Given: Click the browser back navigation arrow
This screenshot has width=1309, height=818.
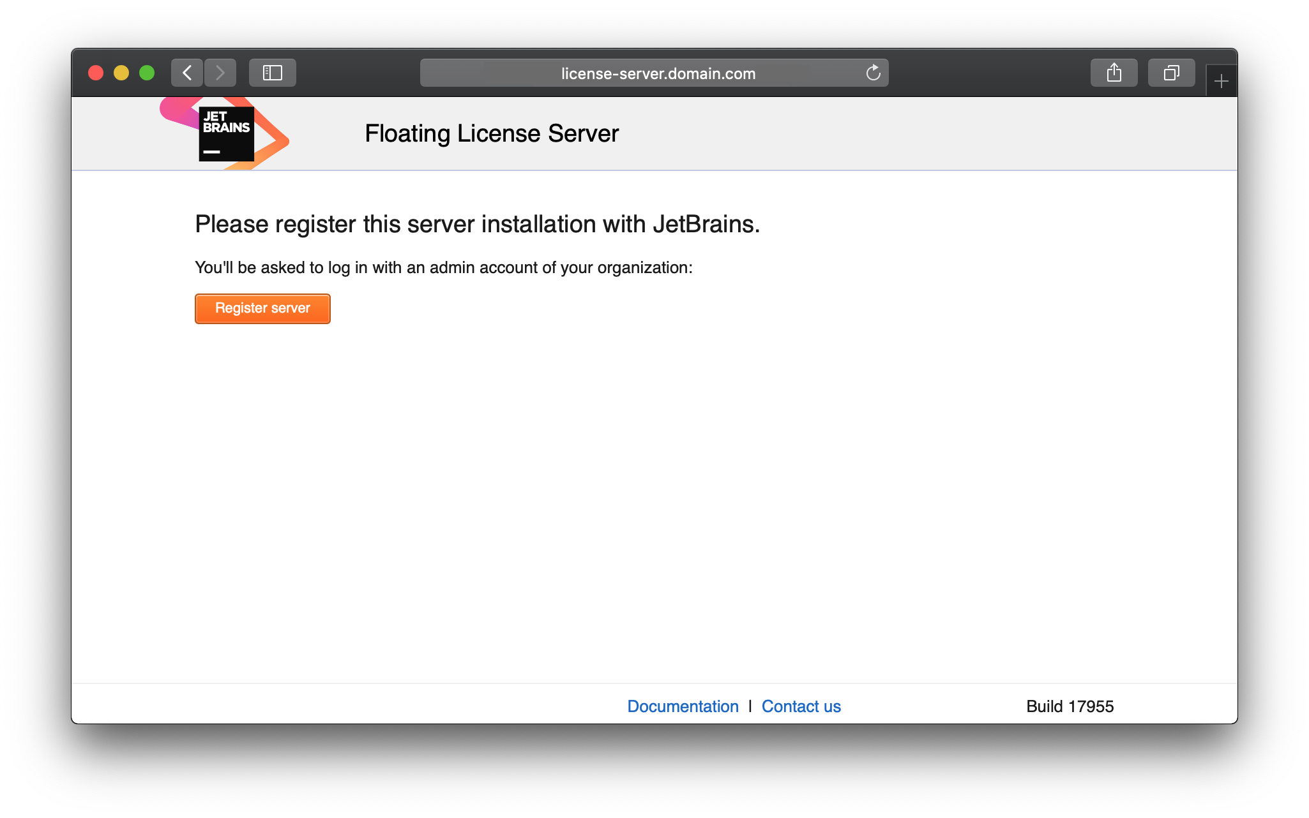Looking at the screenshot, I should click(x=186, y=73).
